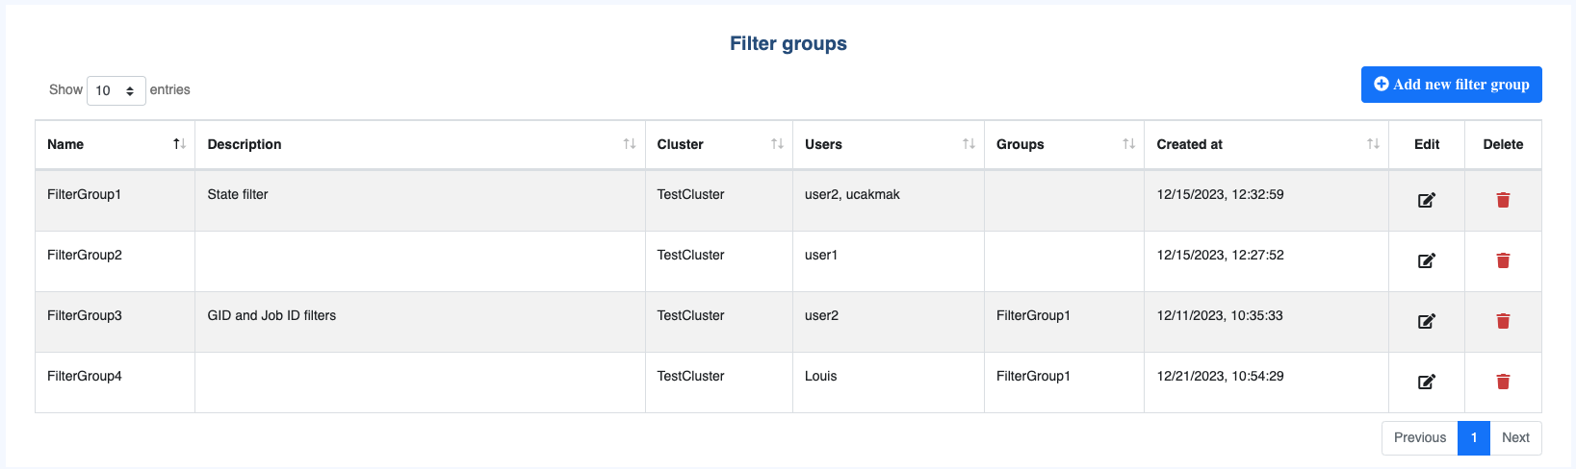Sort by Cluster column
Image resolution: width=1576 pixels, height=469 pixels.
[x=718, y=144]
